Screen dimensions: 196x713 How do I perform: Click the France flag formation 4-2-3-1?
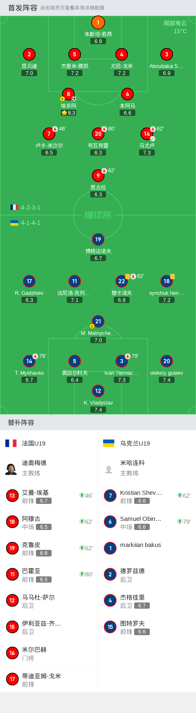[25, 207]
